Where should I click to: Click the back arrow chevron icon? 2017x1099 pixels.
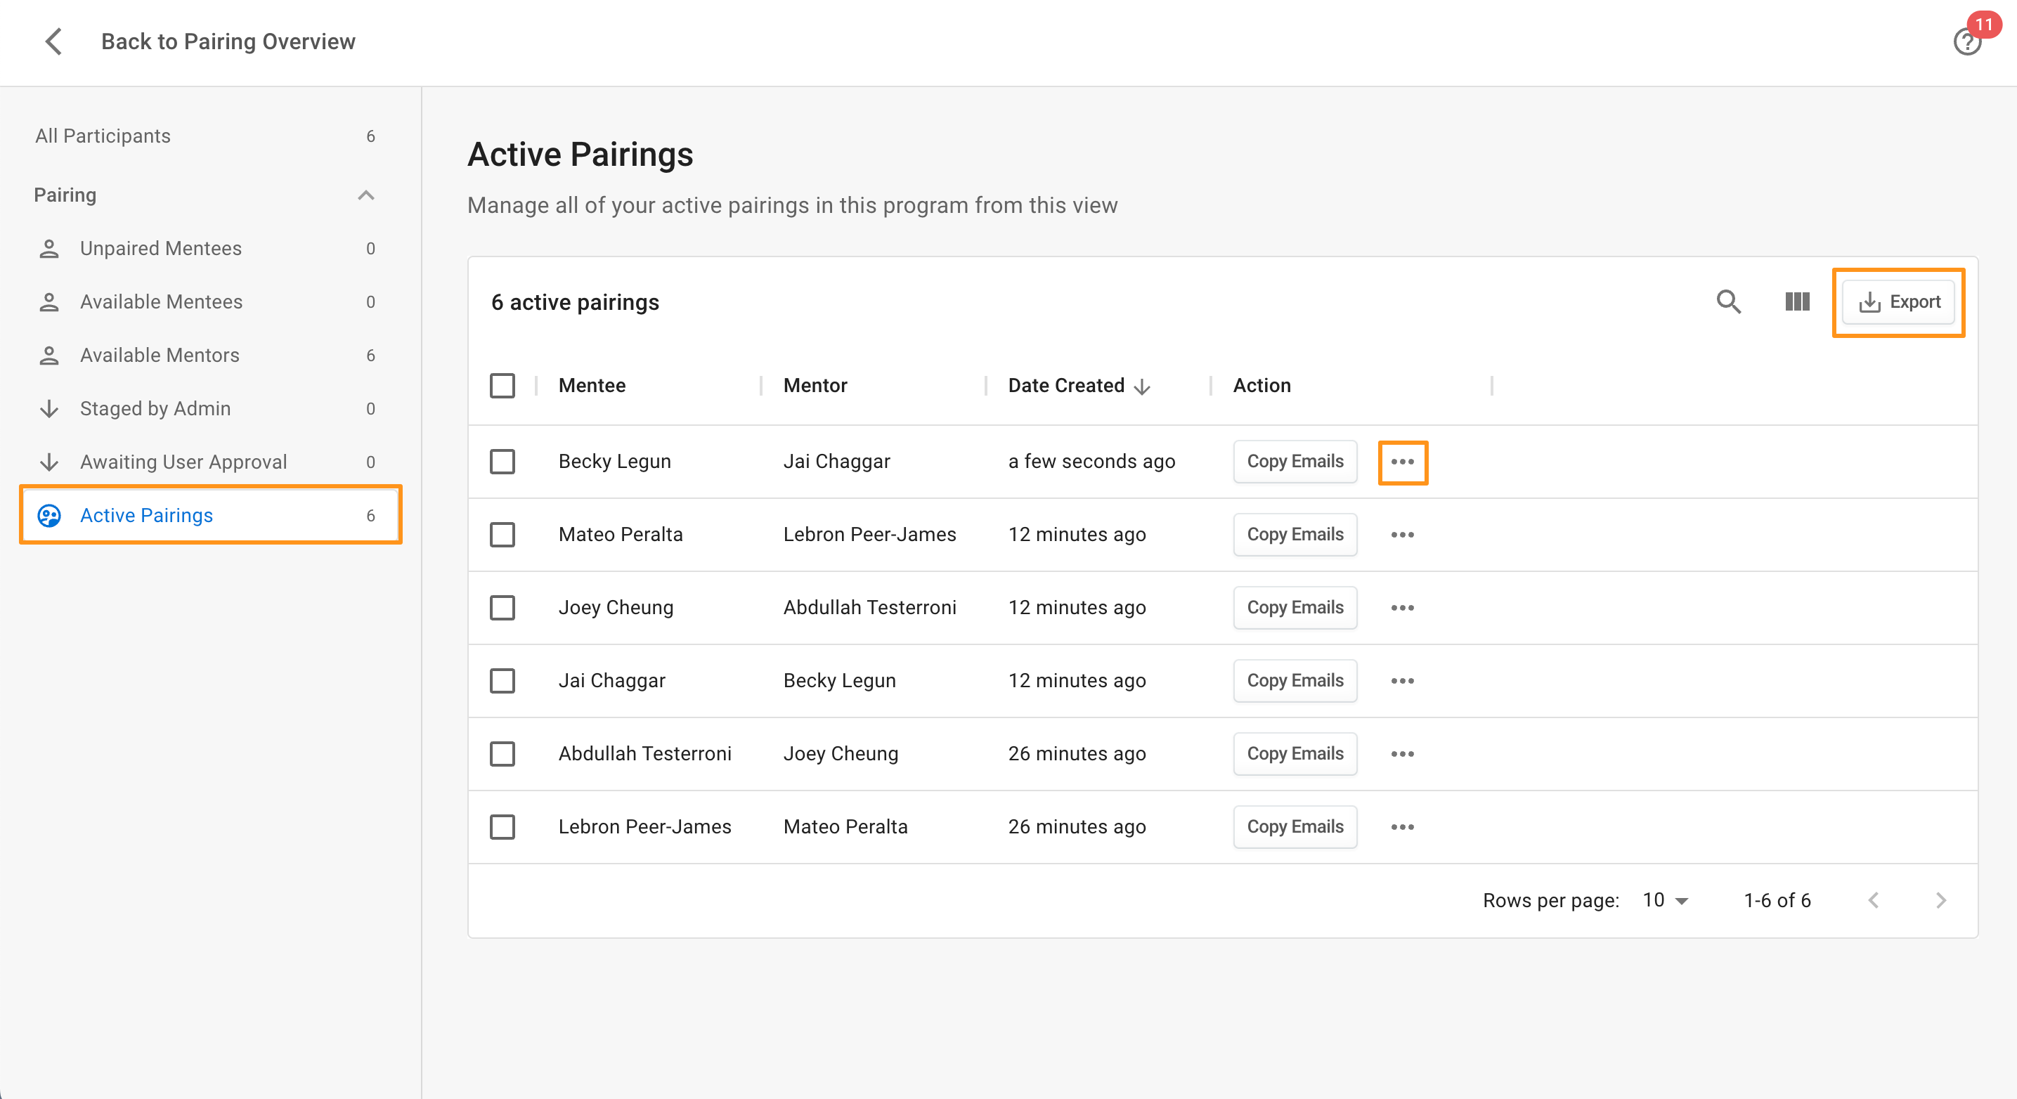click(x=53, y=41)
